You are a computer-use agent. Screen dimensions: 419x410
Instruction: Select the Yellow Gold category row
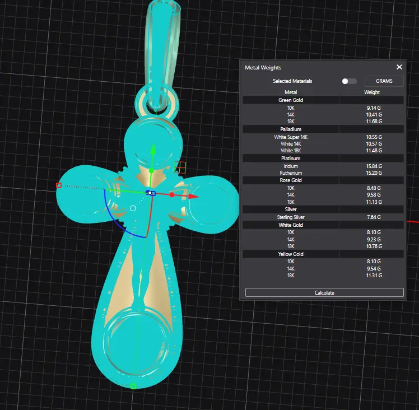coord(323,254)
